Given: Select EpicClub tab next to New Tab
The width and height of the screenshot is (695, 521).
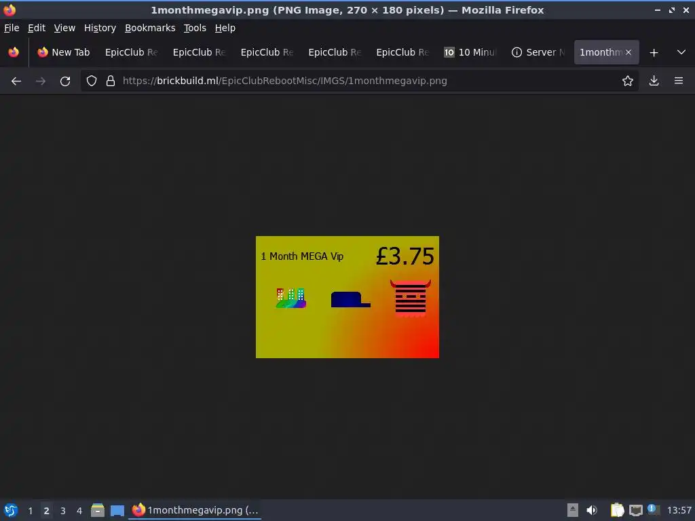Looking at the screenshot, I should click(x=132, y=52).
